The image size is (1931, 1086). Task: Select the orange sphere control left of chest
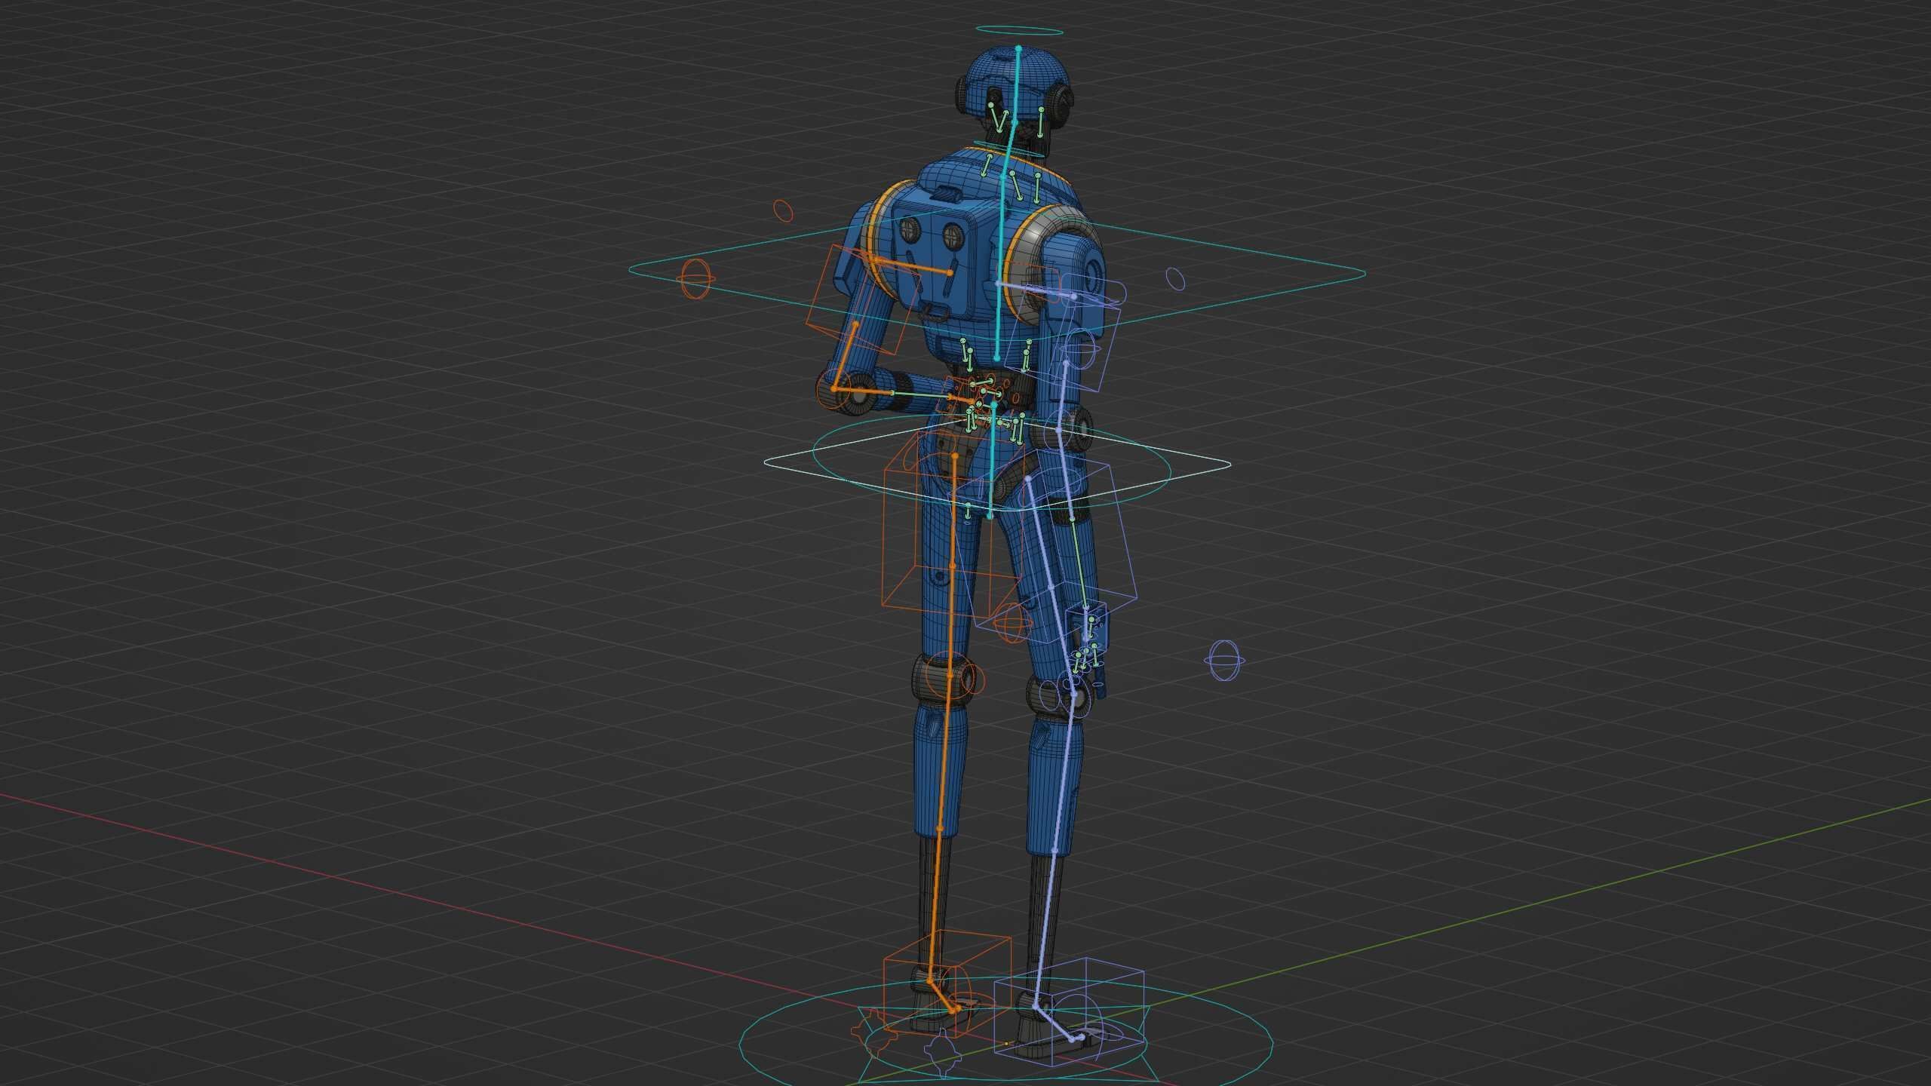point(696,280)
